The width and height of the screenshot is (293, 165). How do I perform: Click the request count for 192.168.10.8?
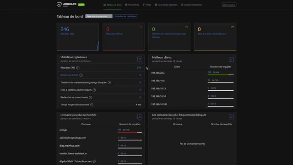coord(209,80)
